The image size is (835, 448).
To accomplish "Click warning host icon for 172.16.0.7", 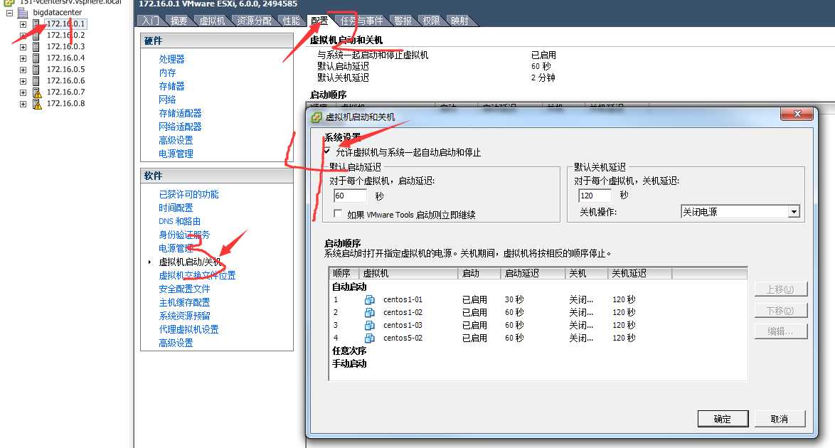I will click(37, 92).
